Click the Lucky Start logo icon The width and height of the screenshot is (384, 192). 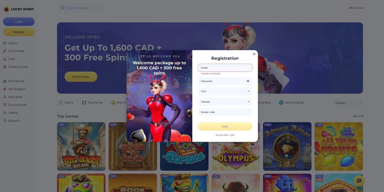pyautogui.click(x=6, y=9)
